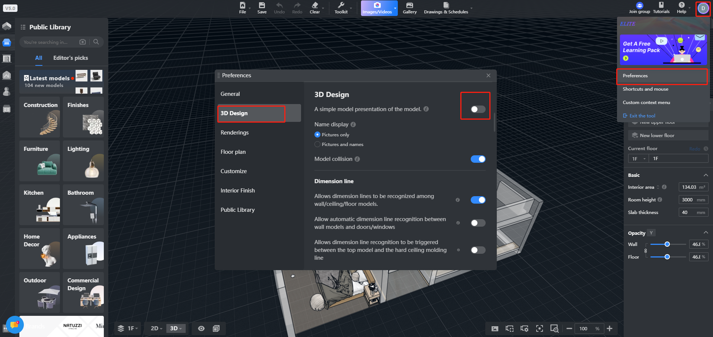This screenshot has width=713, height=337.
Task: Select the Pictures and names radio button
Action: pyautogui.click(x=317, y=144)
